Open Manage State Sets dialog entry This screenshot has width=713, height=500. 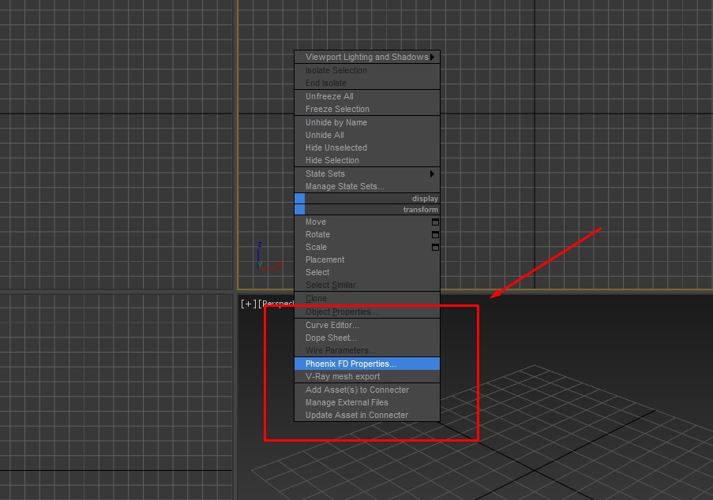(x=344, y=186)
